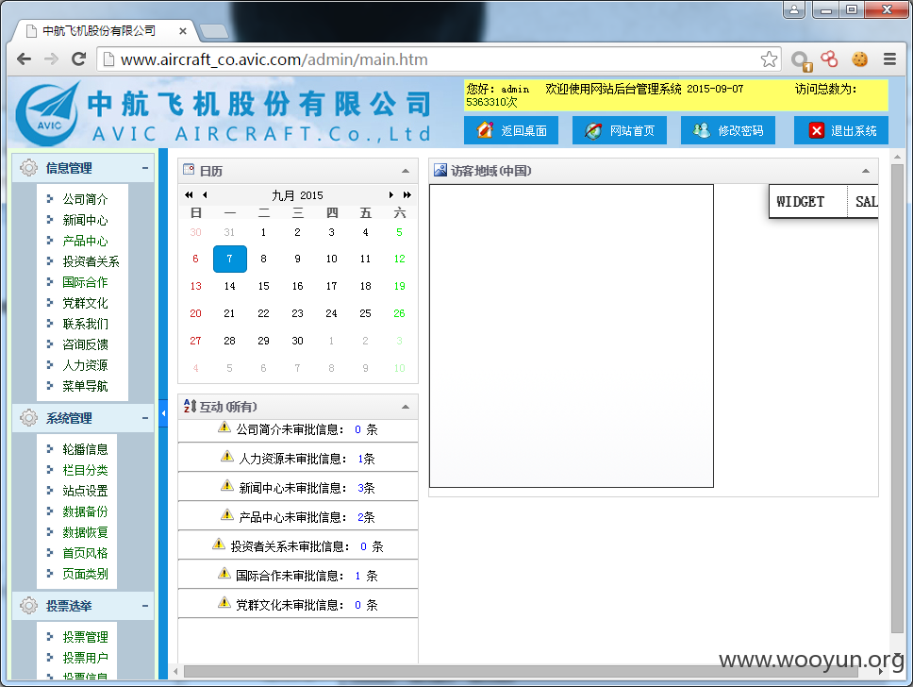Screen dimensions: 913x687
Task: Open 网站首页 via its globe icon
Action: [x=619, y=130]
